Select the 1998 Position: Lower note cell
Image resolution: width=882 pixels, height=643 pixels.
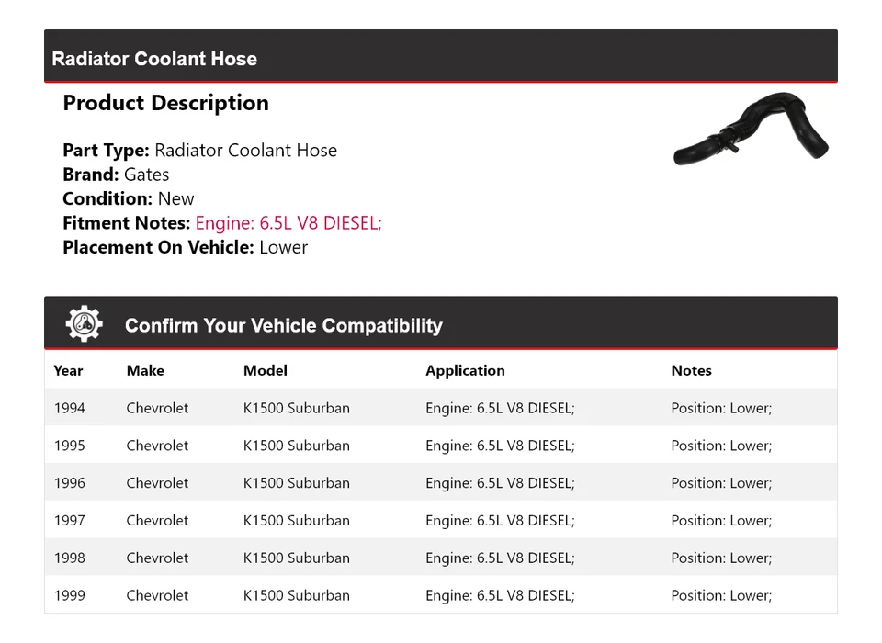point(721,558)
